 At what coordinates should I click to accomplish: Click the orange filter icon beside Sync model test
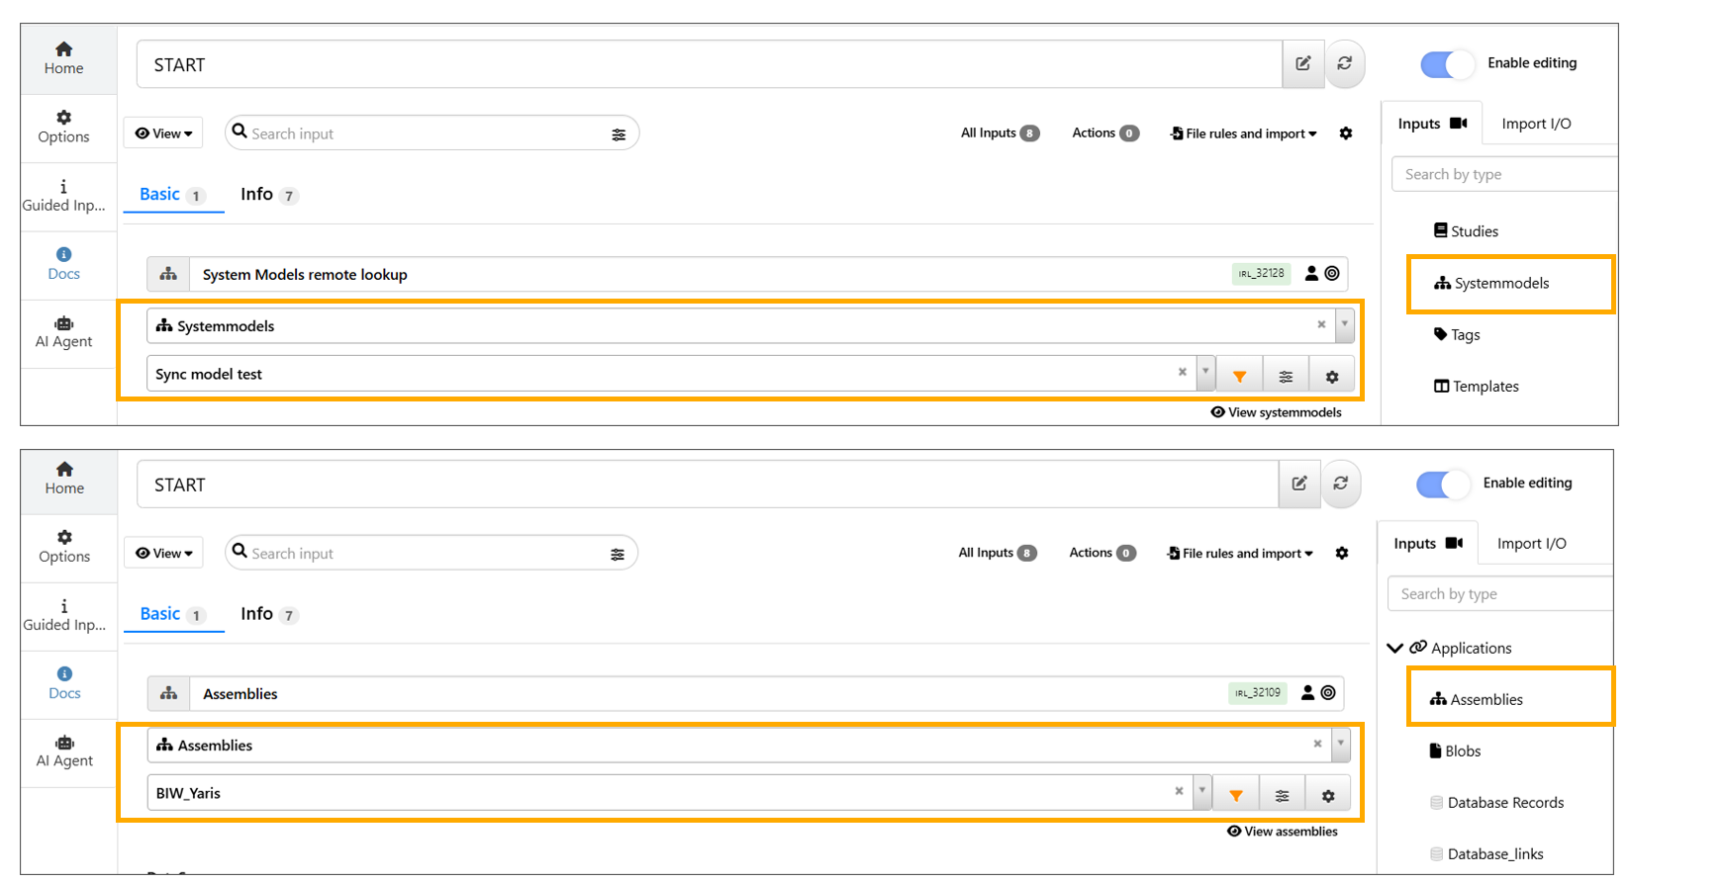pos(1239,376)
